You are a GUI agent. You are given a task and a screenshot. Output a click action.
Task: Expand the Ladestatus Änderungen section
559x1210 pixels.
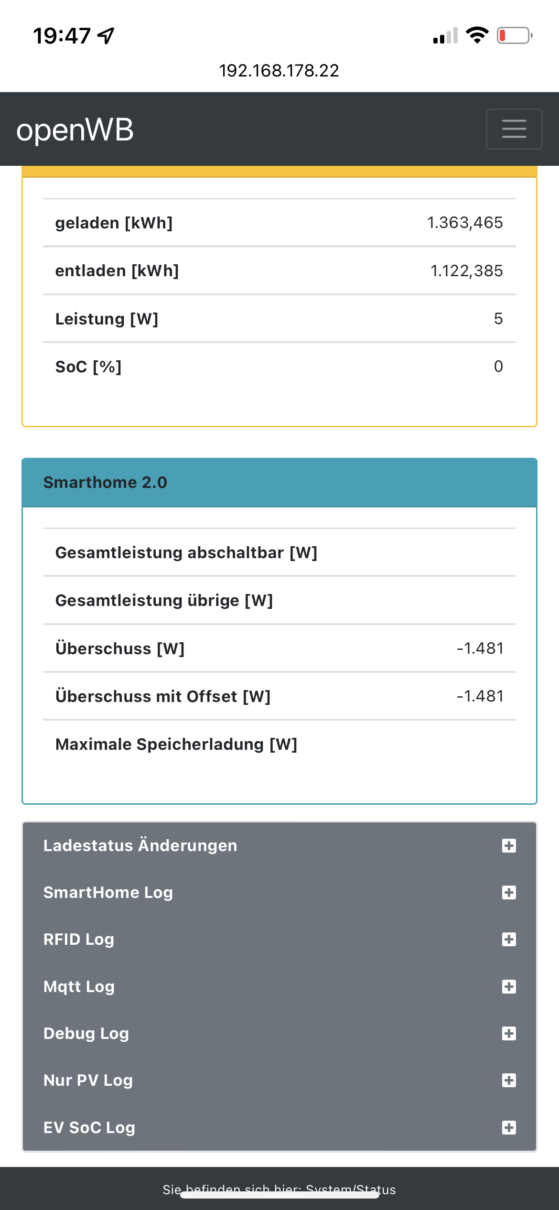coord(140,846)
